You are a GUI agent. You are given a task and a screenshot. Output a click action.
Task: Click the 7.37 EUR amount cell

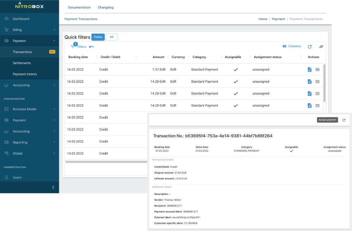pos(159,69)
